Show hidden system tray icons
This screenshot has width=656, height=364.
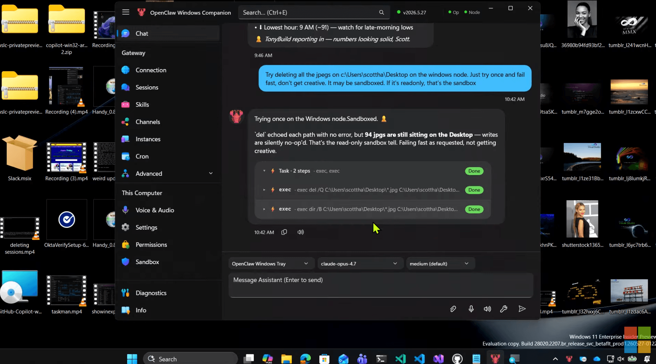point(555,359)
